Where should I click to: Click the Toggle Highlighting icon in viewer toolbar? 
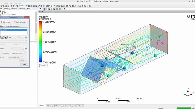(57, 9)
